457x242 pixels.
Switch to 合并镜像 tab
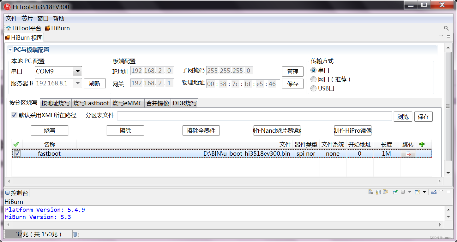coord(158,103)
